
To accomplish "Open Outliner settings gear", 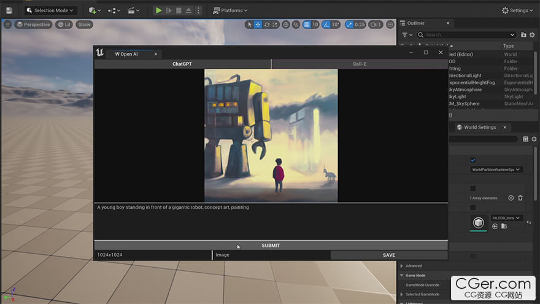I will tap(532, 35).
